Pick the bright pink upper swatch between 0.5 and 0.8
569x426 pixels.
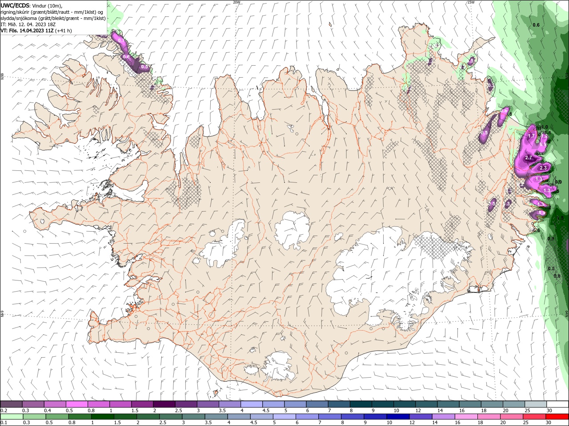[77, 404]
